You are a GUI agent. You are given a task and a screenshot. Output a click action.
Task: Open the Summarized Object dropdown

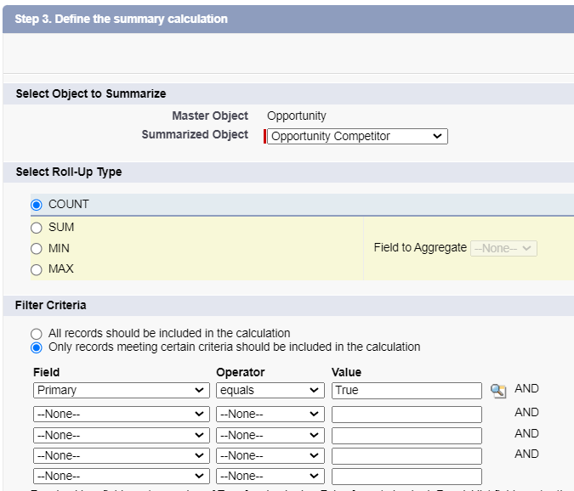tap(357, 137)
